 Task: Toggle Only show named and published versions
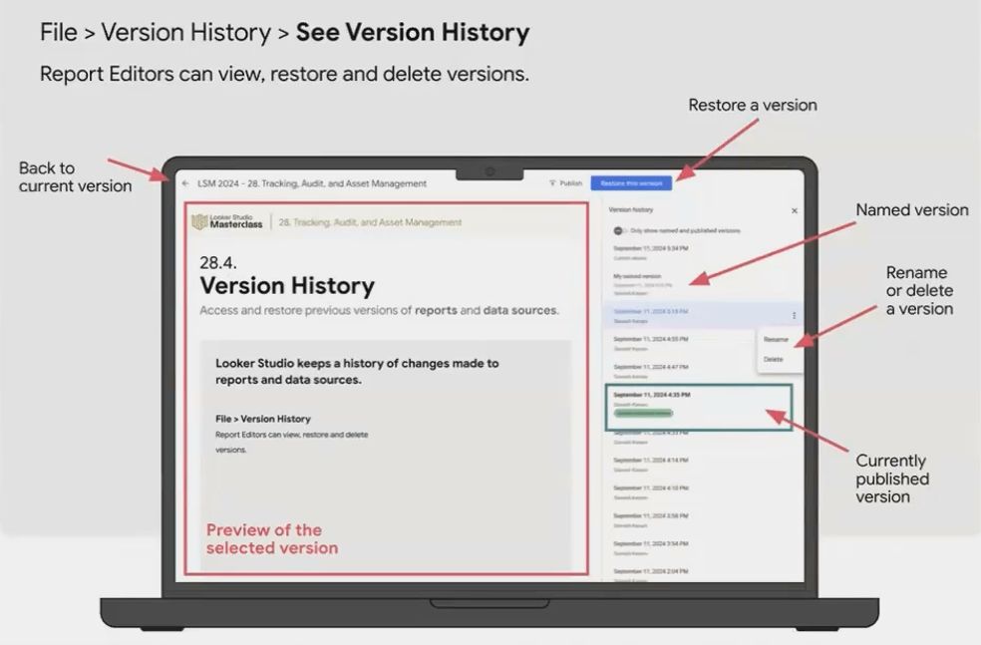coord(618,231)
